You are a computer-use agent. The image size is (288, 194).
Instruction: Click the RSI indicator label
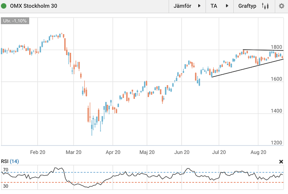(4, 161)
